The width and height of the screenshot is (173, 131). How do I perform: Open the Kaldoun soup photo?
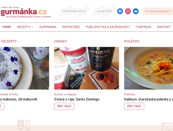point(149,68)
